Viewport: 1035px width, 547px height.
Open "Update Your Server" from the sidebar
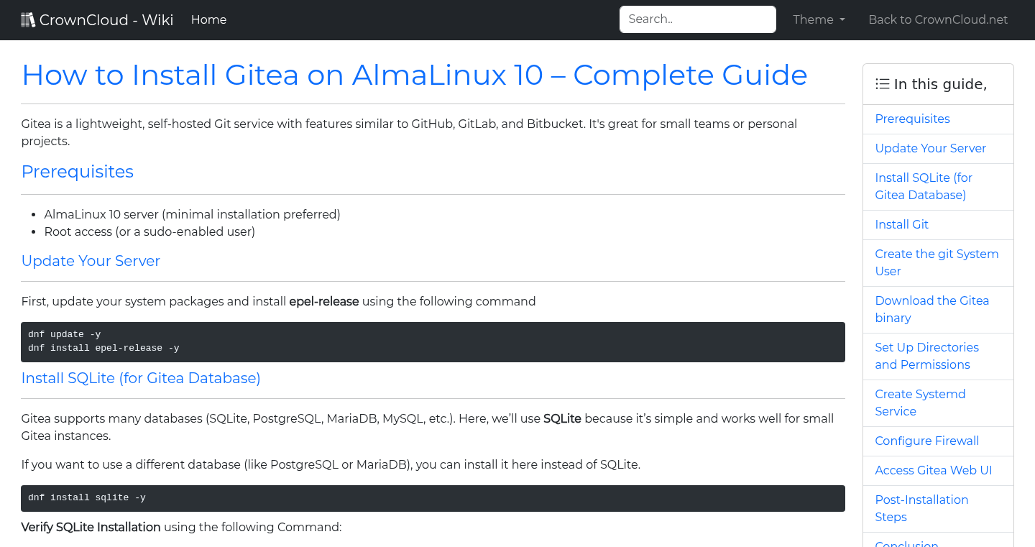930,148
